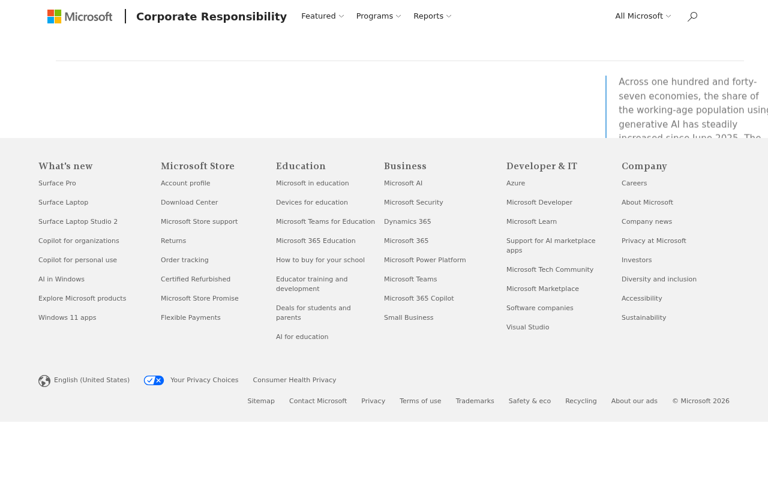This screenshot has height=480, width=768.
Task: Open Microsoft Store Promise
Action: pyautogui.click(x=200, y=299)
